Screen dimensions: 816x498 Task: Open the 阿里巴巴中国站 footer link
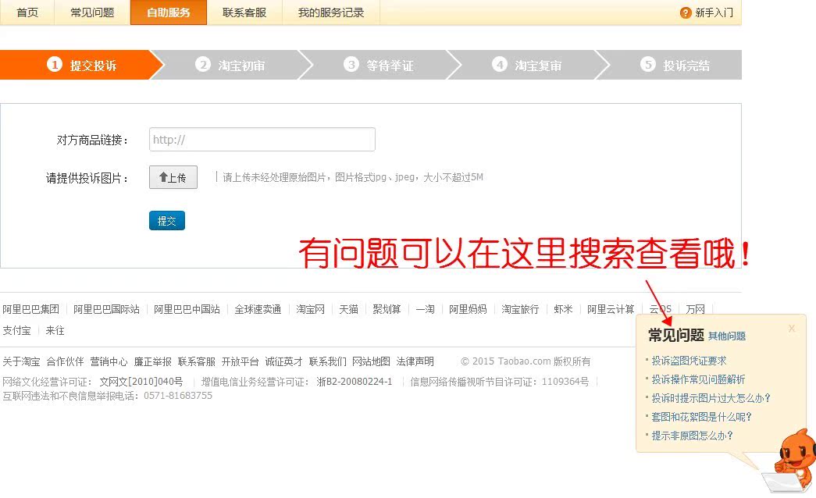coord(187,309)
